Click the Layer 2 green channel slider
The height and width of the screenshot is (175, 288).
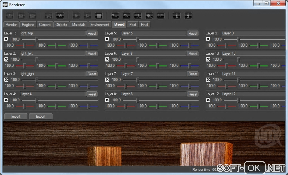click(57, 65)
